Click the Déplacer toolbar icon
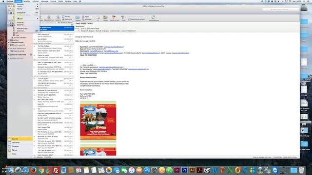The height and width of the screenshot is (175, 312). pos(78,18)
